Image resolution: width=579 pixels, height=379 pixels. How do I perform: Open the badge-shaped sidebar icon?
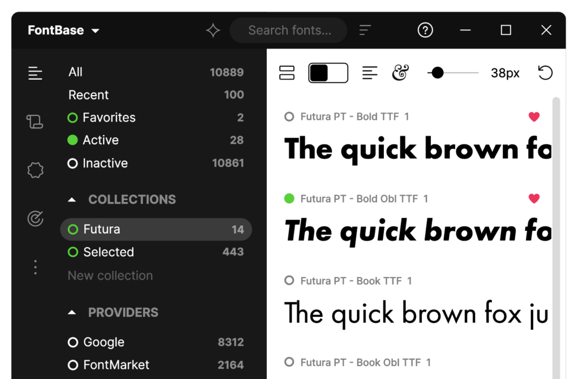36,170
